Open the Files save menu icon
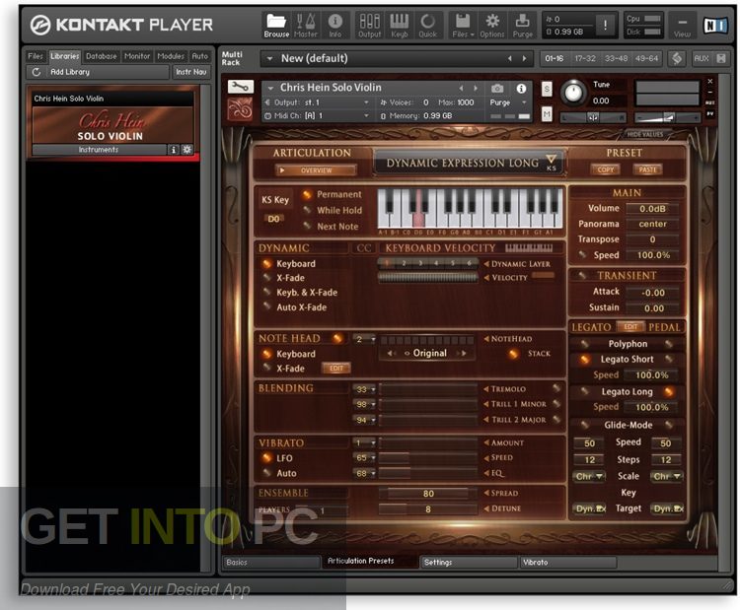740x610 pixels. pyautogui.click(x=463, y=26)
